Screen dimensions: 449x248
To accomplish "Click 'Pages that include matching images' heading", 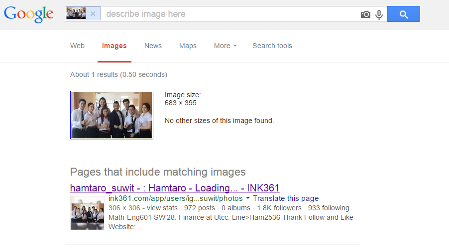I will click(158, 172).
